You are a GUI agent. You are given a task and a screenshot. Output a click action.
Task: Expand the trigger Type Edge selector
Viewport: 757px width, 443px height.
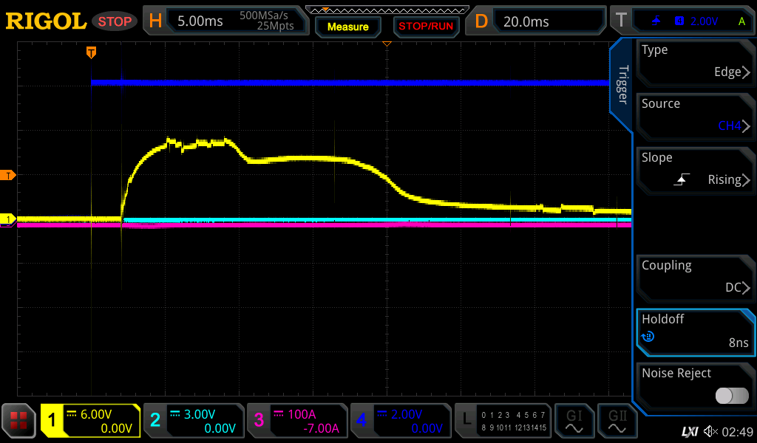tap(695, 62)
